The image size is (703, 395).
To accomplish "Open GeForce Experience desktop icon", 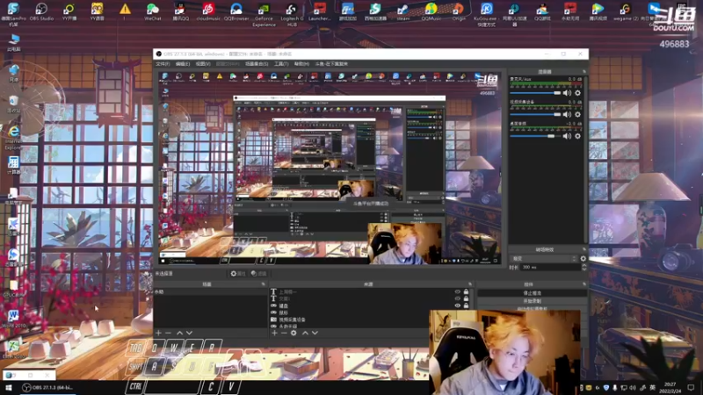I will [x=264, y=14].
